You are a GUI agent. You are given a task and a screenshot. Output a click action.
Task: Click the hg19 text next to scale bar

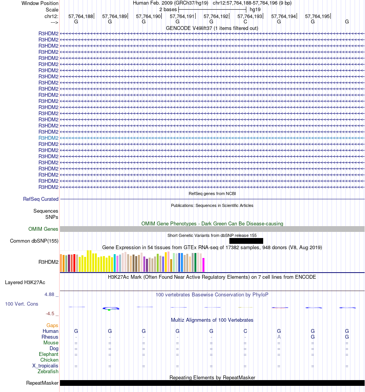click(255, 10)
